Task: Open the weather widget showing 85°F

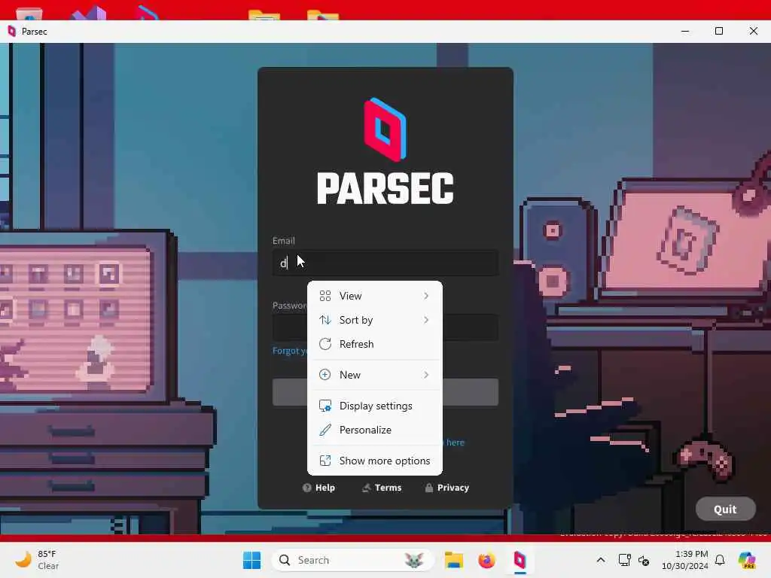Action: click(x=37, y=560)
